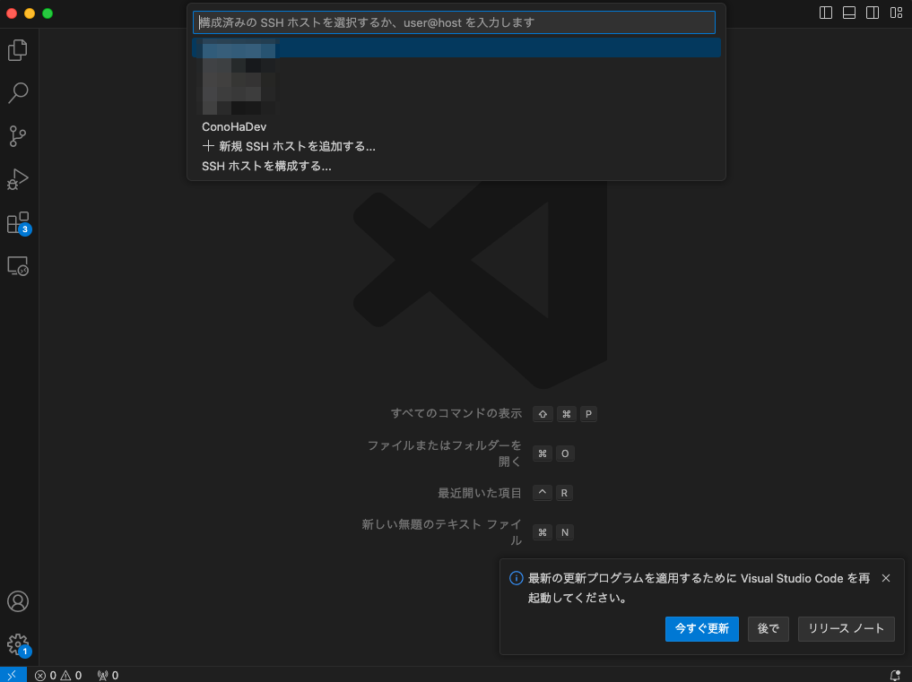Open the Source Control view
Image resolution: width=912 pixels, height=682 pixels.
[18, 136]
